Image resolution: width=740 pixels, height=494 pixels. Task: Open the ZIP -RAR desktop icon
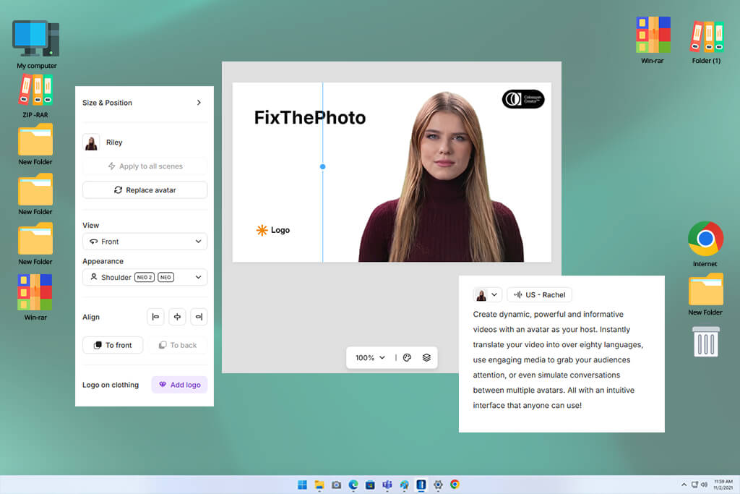[35, 96]
